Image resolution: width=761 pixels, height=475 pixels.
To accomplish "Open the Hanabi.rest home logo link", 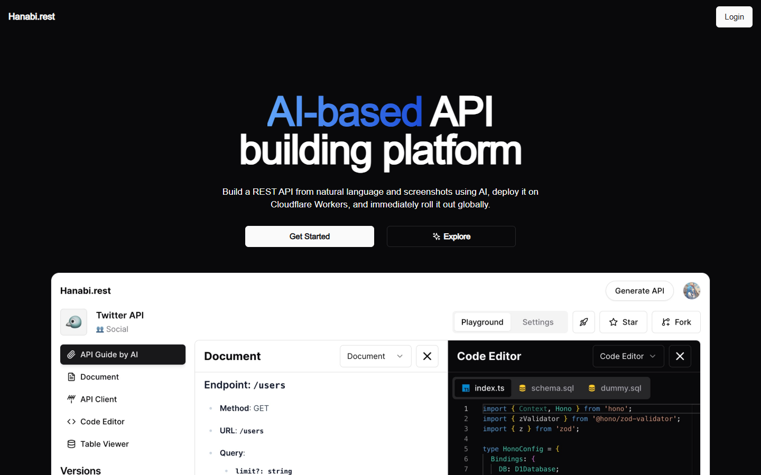I will [32, 16].
